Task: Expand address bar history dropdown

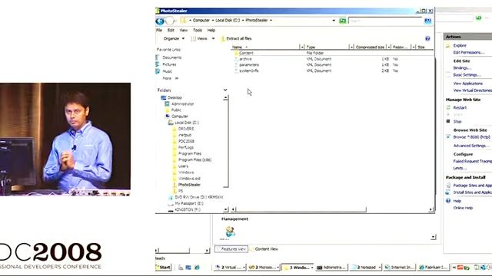Action: click(334, 21)
